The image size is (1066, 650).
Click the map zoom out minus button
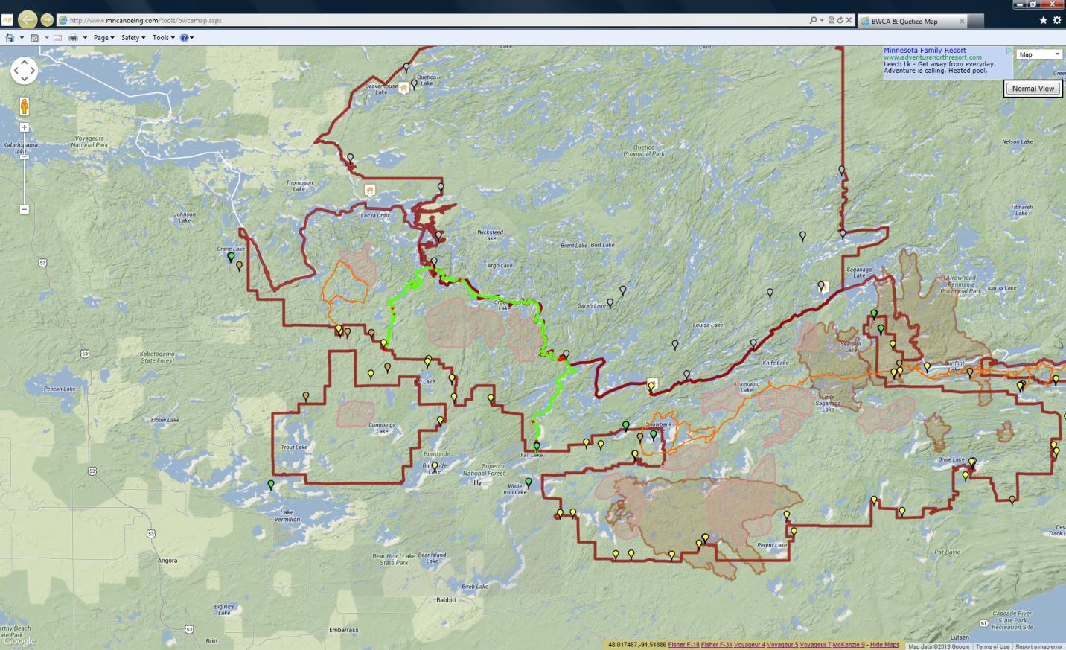(24, 209)
